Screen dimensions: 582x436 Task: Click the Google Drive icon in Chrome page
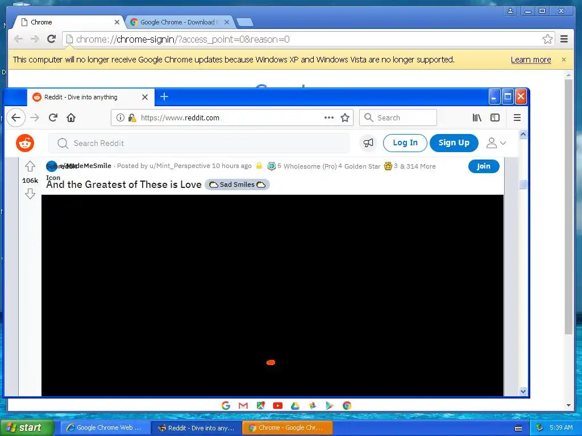[x=295, y=405]
